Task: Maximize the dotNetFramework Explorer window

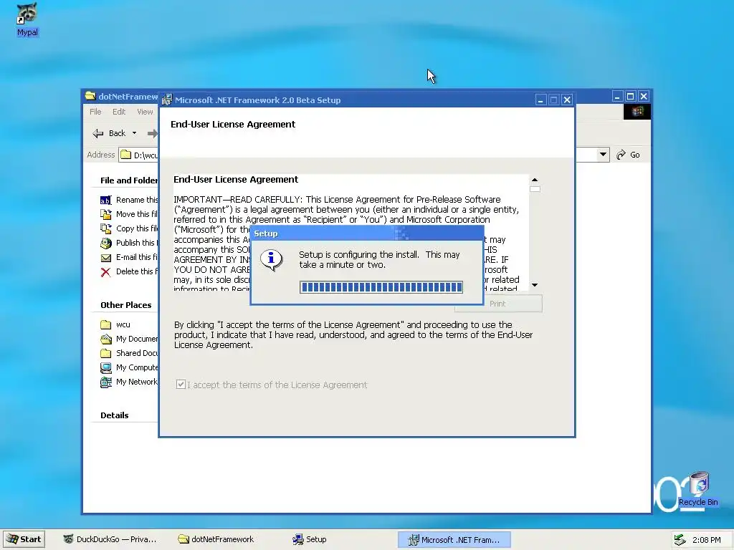Action: (x=630, y=97)
